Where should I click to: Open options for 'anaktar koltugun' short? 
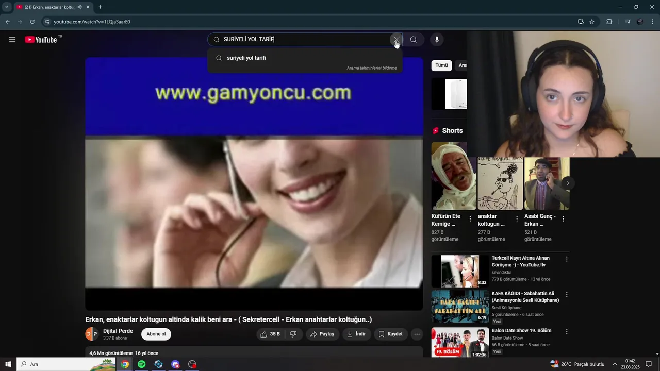(517, 219)
